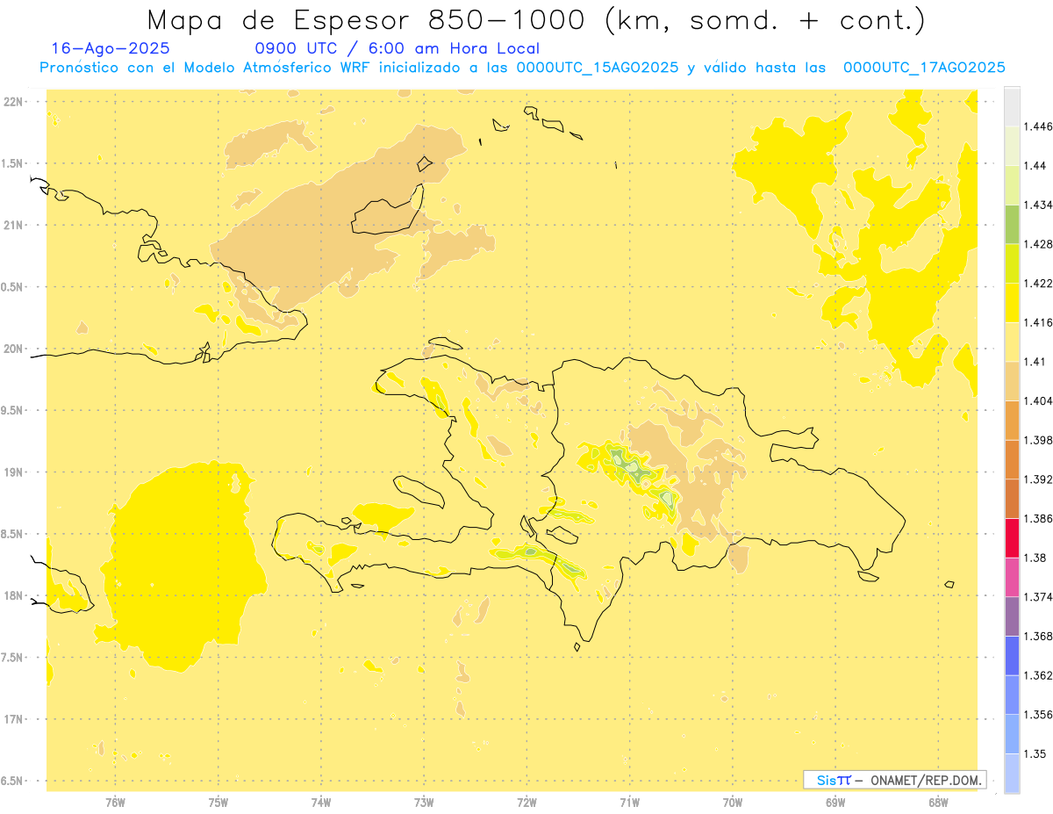Click the '71W' longitude label
This screenshot has height=814, width=1053.
(x=630, y=802)
